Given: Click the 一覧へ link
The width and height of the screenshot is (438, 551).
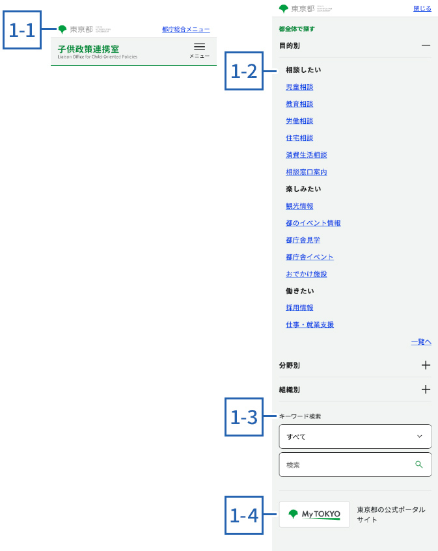Looking at the screenshot, I should click(x=421, y=342).
